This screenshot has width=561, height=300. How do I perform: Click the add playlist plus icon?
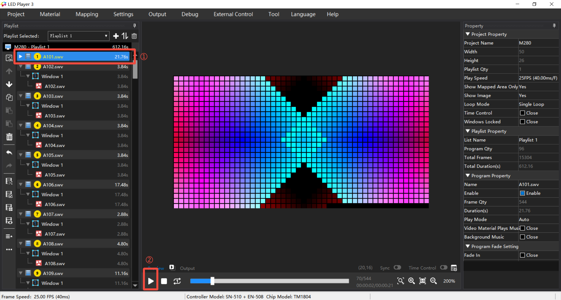coord(116,36)
